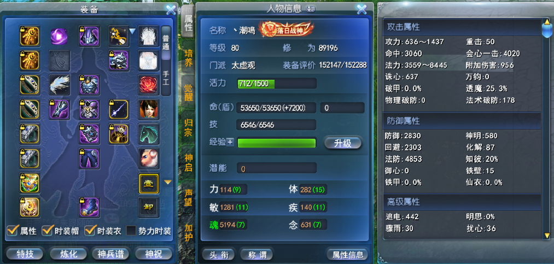Select the blue boots equipment slot
554x264 pixels.
click(x=89, y=208)
